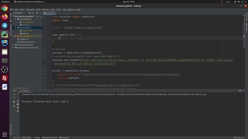
Task: Open the File menu
Action: point(12,10)
